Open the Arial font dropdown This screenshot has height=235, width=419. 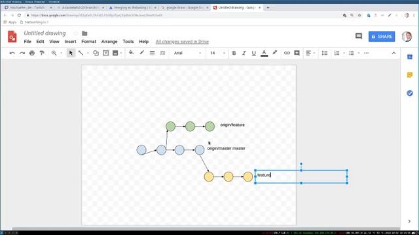point(188,53)
